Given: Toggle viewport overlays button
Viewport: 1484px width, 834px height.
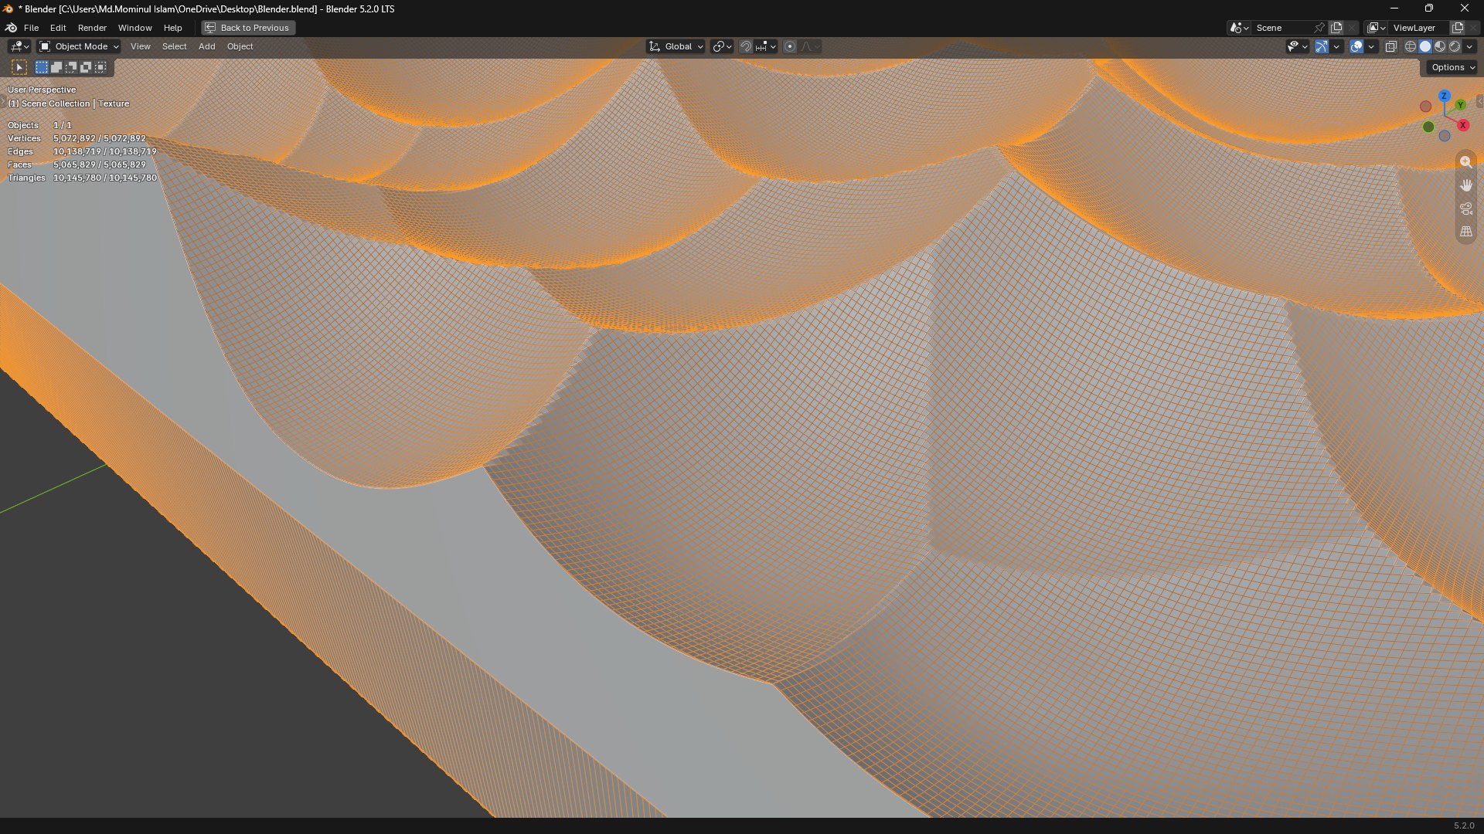Looking at the screenshot, I should [1356, 46].
